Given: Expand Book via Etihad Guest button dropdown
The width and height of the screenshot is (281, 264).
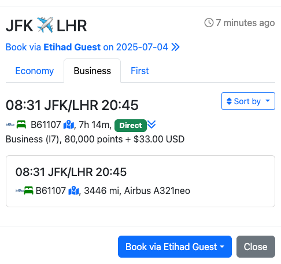Looking at the screenshot, I should [x=175, y=247].
